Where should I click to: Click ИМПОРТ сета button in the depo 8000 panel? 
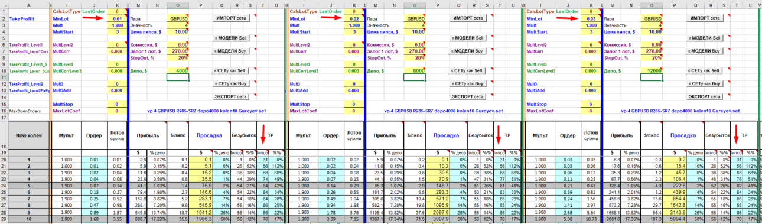tap(468, 18)
